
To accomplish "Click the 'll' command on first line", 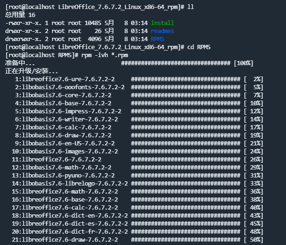I will pos(191,7).
